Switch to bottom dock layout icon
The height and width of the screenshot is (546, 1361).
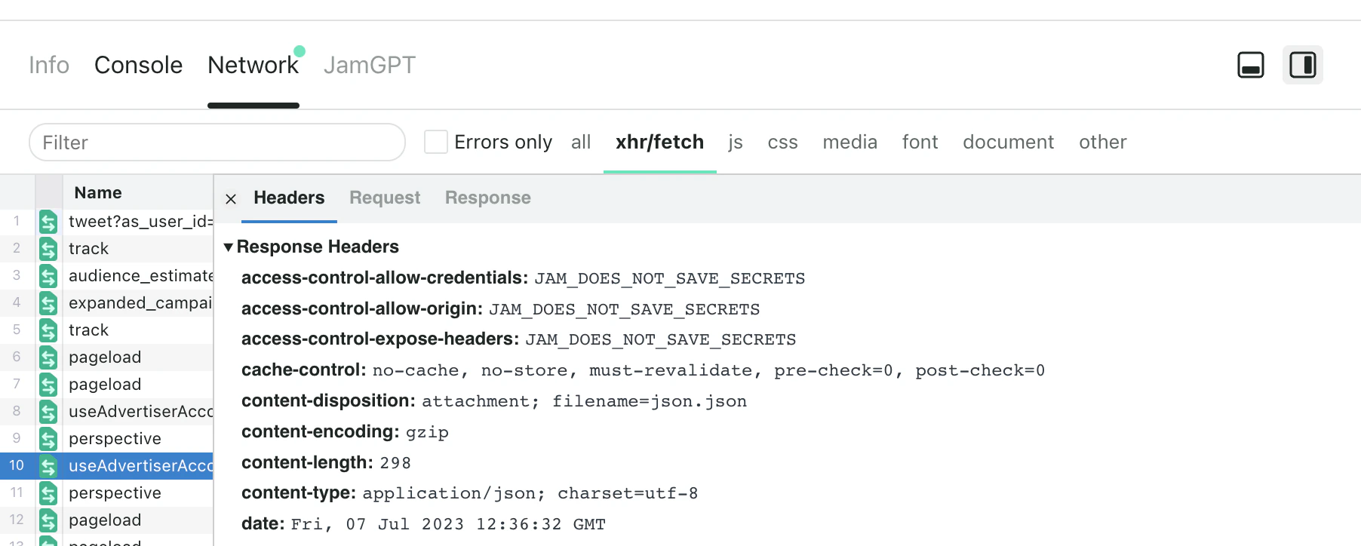pyautogui.click(x=1251, y=65)
